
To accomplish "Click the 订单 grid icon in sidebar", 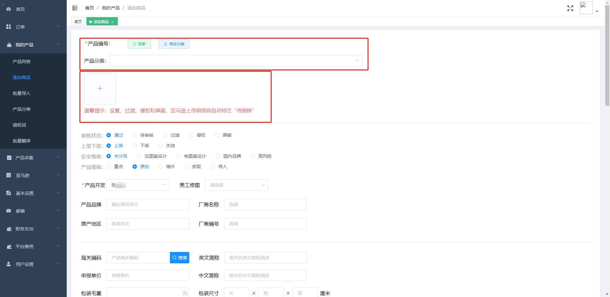I will [x=9, y=27].
